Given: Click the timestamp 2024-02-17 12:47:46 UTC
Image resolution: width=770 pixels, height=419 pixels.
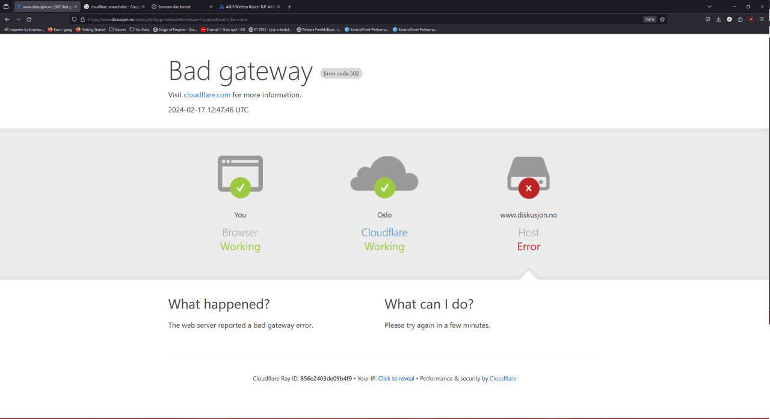Looking at the screenshot, I should 208,110.
